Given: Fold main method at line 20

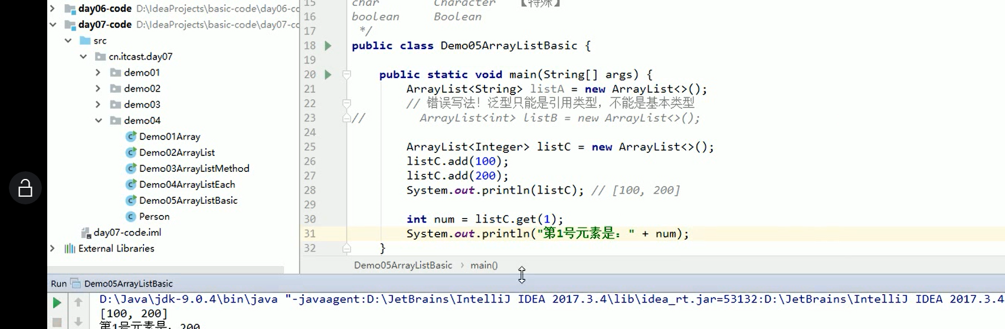Looking at the screenshot, I should [x=347, y=74].
